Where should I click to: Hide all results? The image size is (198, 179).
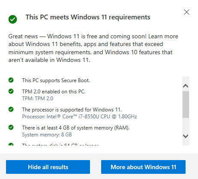tap(48, 167)
